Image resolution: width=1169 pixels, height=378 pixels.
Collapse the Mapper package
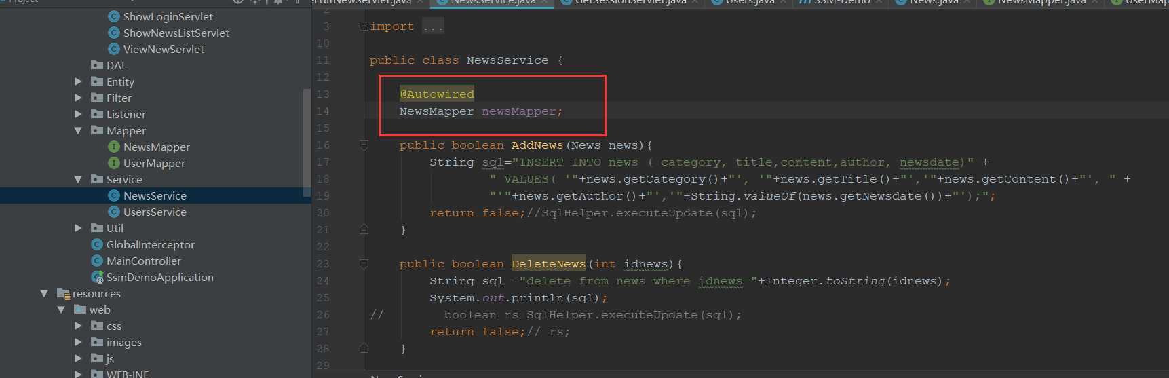(x=78, y=130)
